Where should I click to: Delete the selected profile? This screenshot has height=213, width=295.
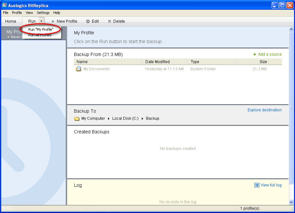pos(116,21)
